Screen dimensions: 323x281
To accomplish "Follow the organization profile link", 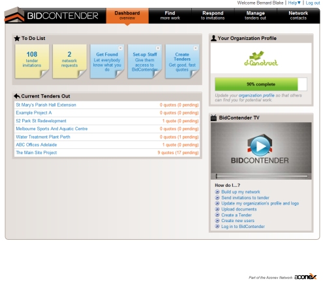I will pyautogui.click(x=256, y=95).
